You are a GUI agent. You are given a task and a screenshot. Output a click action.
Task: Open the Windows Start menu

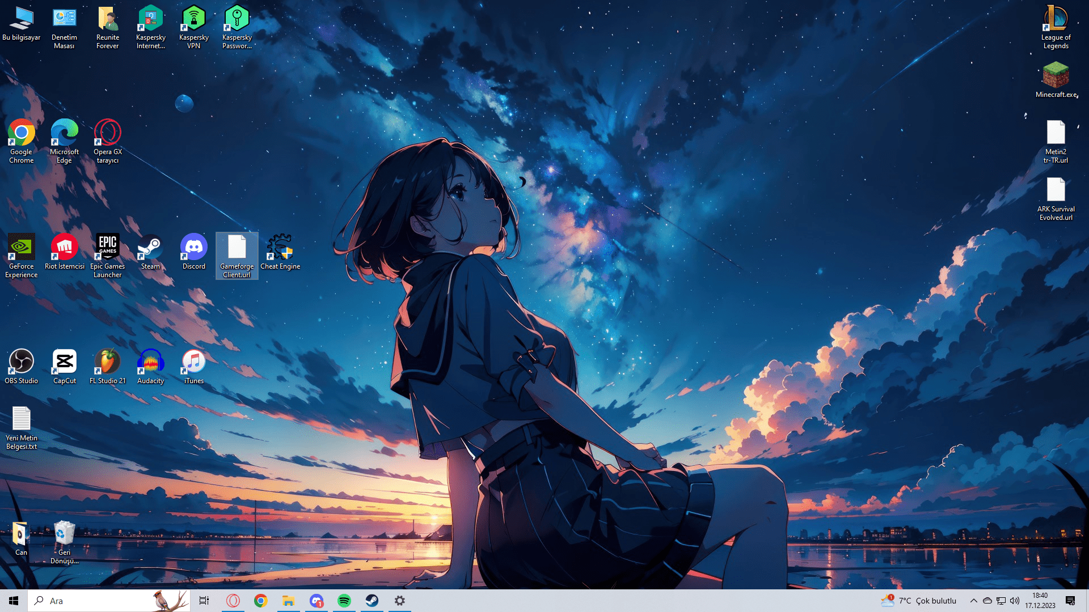coord(14,601)
